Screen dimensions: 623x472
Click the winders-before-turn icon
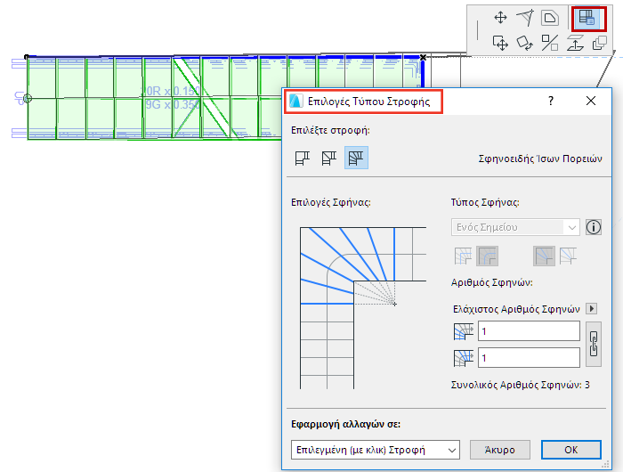coord(464,330)
